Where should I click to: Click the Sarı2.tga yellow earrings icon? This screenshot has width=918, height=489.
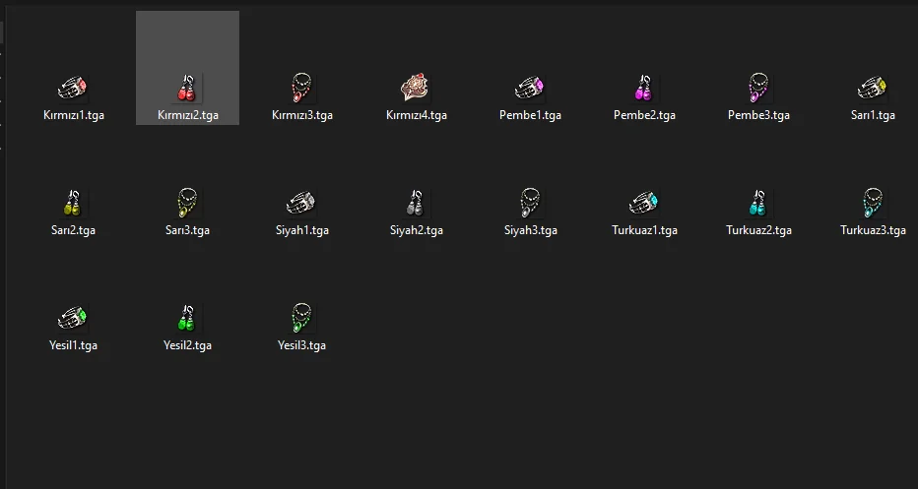(73, 204)
